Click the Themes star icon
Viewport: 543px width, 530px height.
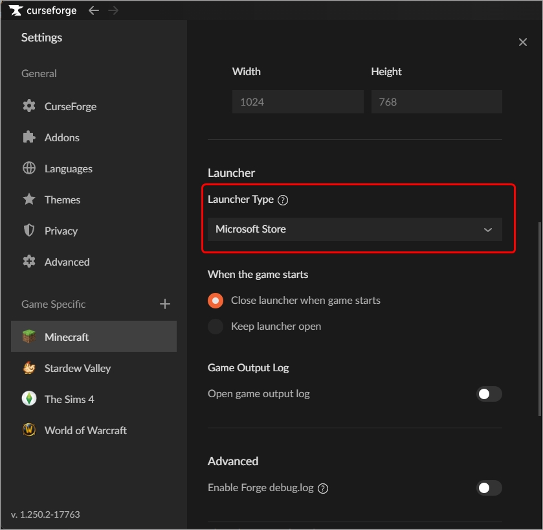pyautogui.click(x=29, y=200)
